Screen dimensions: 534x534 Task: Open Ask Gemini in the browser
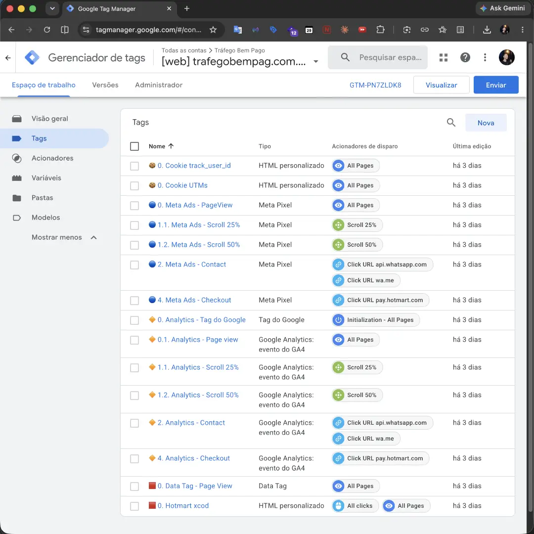(x=503, y=8)
